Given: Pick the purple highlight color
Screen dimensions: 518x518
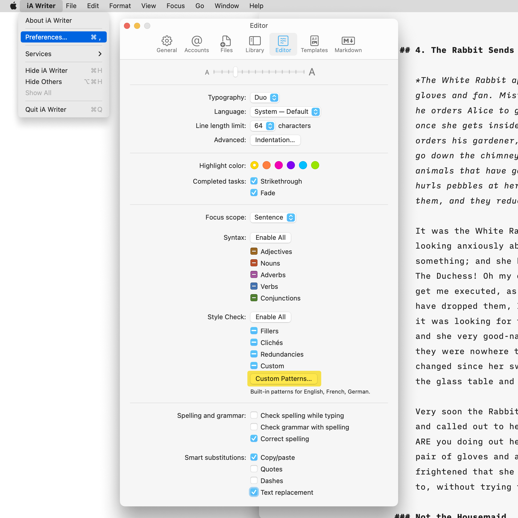Looking at the screenshot, I should (291, 165).
